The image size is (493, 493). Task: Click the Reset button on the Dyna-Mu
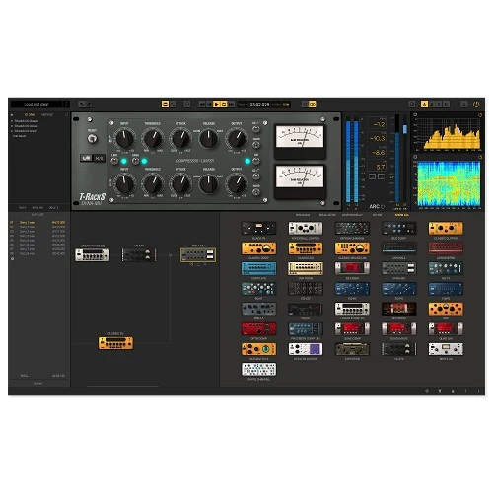(92, 139)
